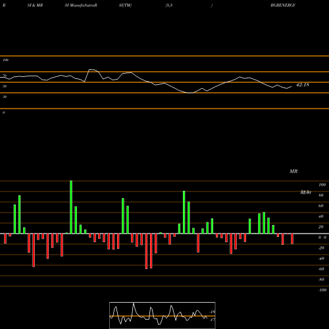Click the tallest green bar reaching 100
The image size is (329, 329).
click(x=71, y=207)
